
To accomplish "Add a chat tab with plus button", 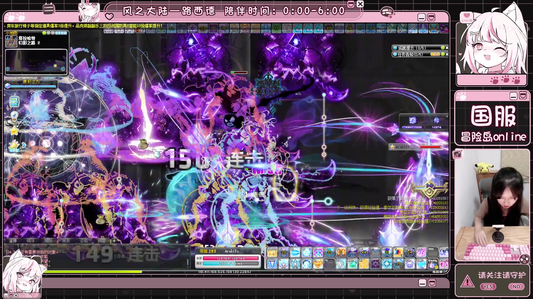I will [114, 241].
